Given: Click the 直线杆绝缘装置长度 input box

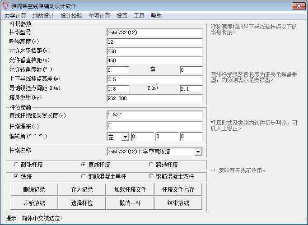Looking at the screenshot, I should click(154, 115).
